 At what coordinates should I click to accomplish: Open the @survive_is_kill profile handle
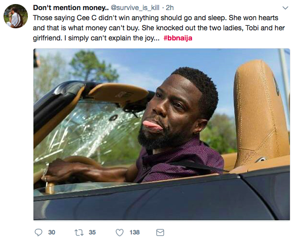pyautogui.click(x=135, y=8)
